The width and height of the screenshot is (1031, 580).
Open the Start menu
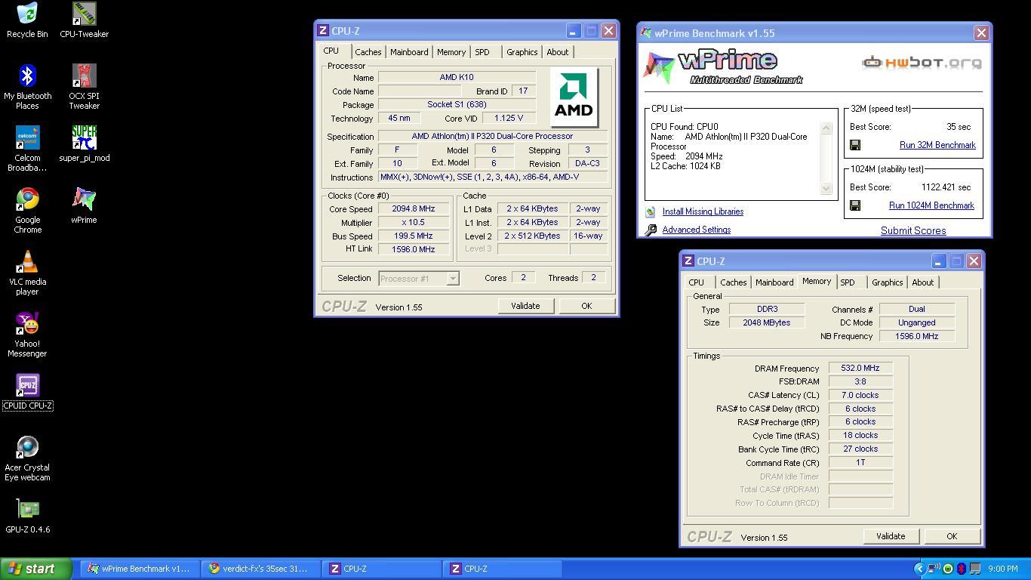(x=36, y=569)
